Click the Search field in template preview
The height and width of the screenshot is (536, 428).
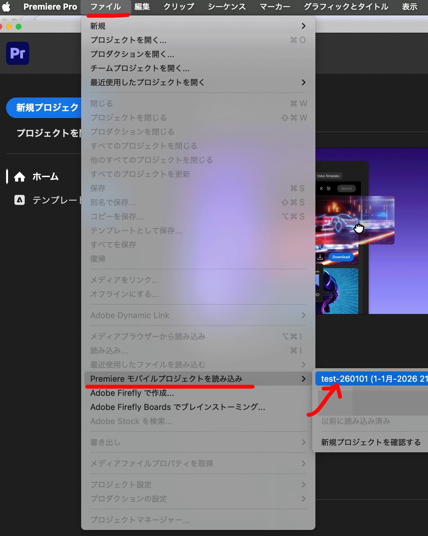coord(346,188)
